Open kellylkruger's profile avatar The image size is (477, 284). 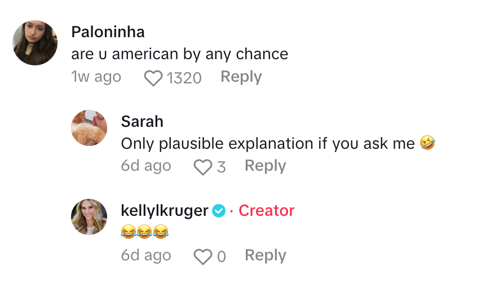[x=89, y=218]
